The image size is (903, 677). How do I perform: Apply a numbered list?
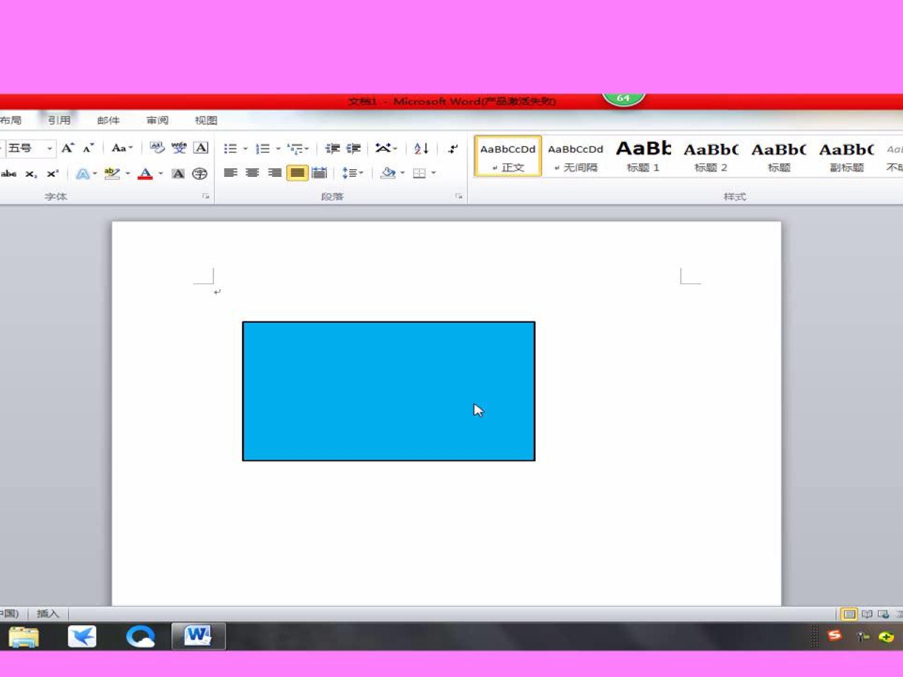pyautogui.click(x=262, y=149)
